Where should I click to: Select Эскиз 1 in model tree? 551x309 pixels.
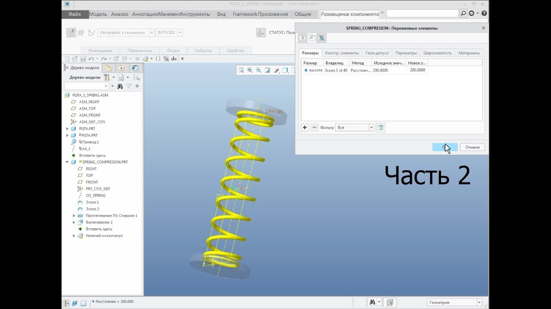(x=92, y=202)
